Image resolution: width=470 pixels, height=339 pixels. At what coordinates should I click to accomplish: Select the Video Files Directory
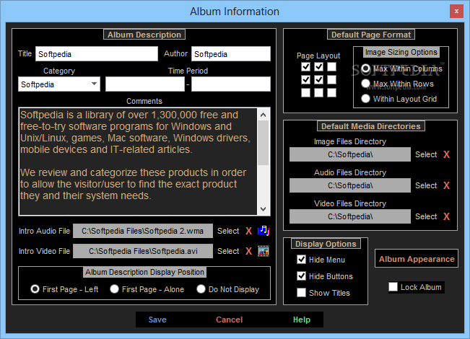(426, 216)
